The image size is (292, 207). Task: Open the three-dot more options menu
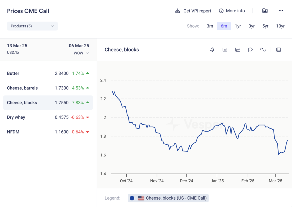tap(281, 11)
